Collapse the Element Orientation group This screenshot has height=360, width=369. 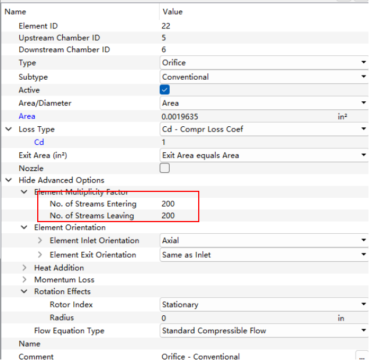pyautogui.click(x=24, y=227)
